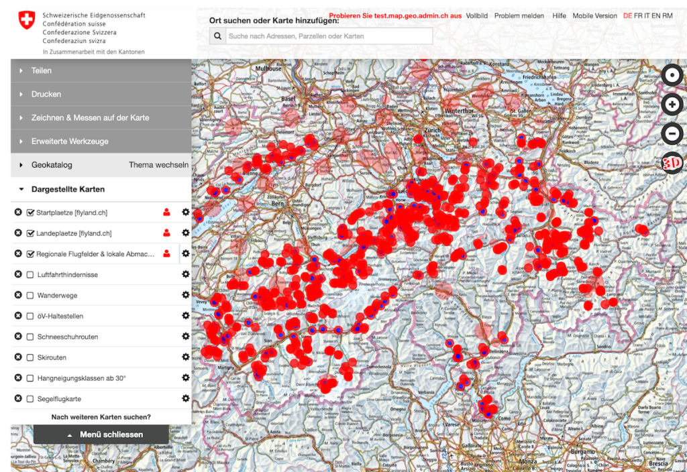Remove the Schneeschuhrouten layer
The height and width of the screenshot is (472, 687).
[18, 337]
